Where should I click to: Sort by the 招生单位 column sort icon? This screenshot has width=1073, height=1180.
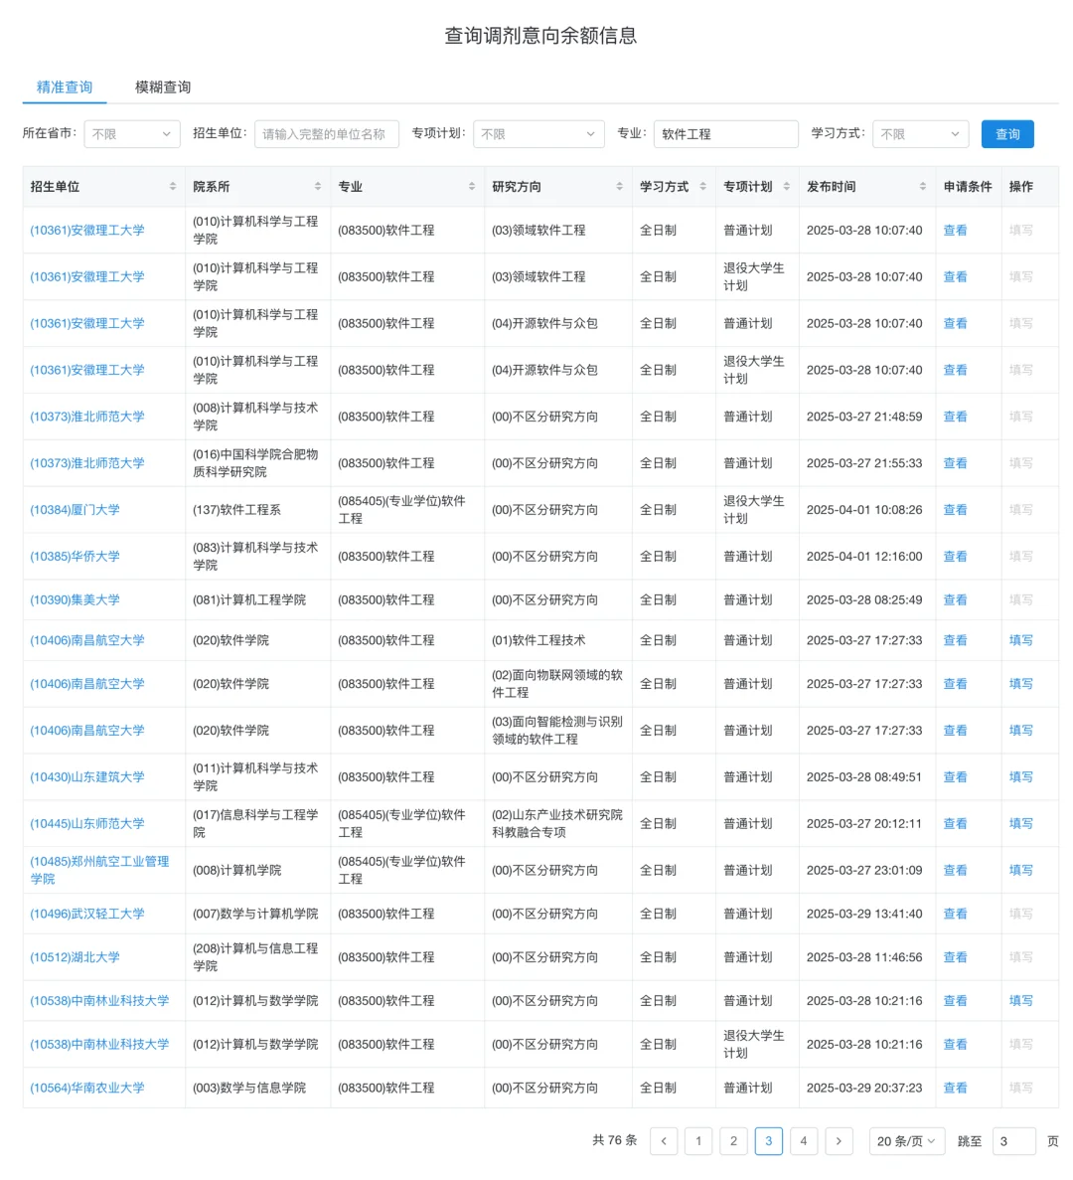pos(173,187)
